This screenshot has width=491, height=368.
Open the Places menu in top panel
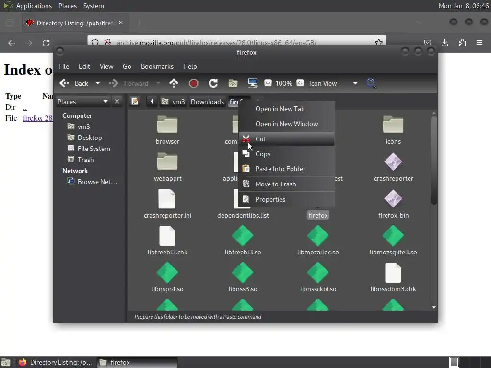pos(67,6)
